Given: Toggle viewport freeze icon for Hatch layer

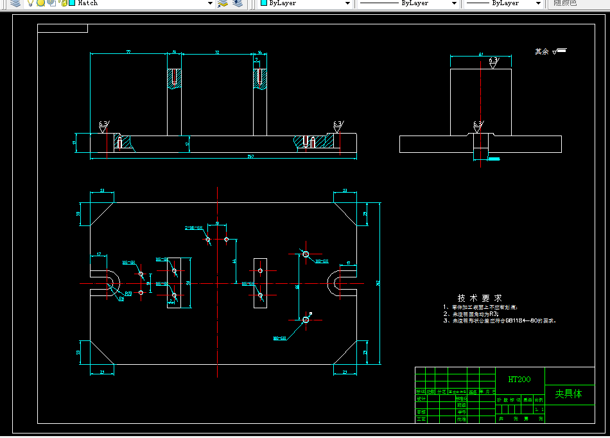Looking at the screenshot, I should [x=51, y=3].
